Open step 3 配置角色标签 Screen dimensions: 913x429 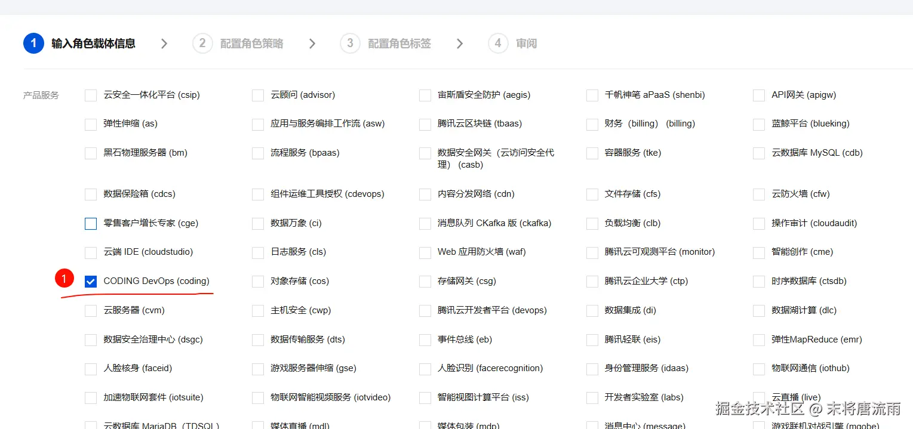(385, 44)
